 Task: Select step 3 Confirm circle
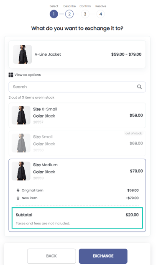(85, 14)
